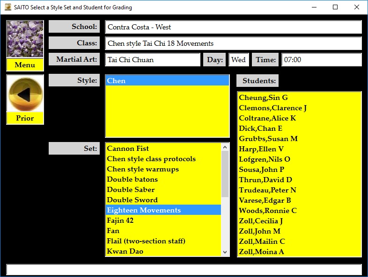Image resolution: width=368 pixels, height=277 pixels.
Task: Click the School field Contra Costa - West
Action: coord(233,27)
